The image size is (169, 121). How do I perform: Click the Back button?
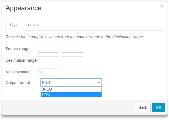coord(143,107)
